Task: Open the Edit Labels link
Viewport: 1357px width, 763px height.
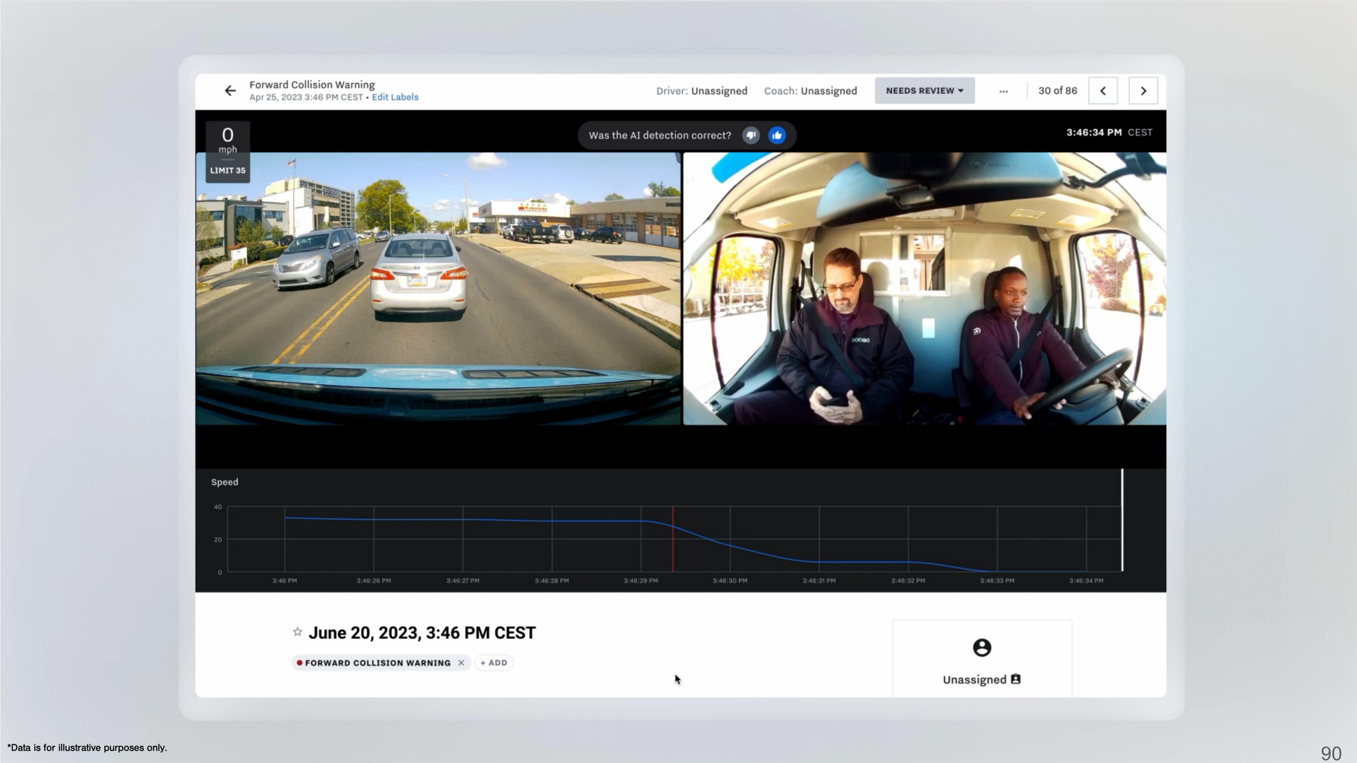Action: [x=395, y=97]
